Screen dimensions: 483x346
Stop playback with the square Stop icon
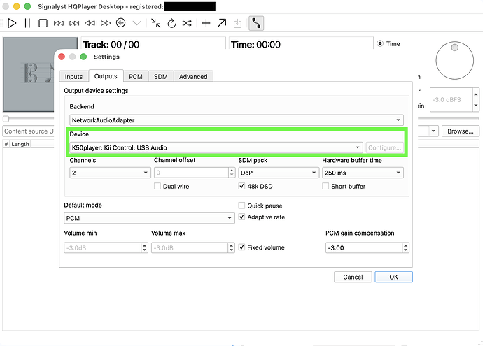click(x=43, y=23)
